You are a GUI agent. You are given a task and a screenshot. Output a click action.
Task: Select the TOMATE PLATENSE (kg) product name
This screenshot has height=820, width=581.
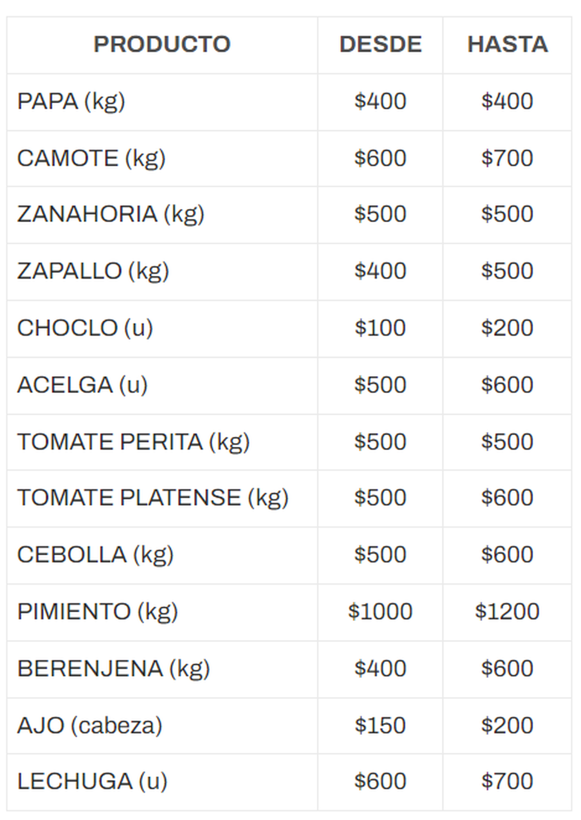tap(153, 498)
